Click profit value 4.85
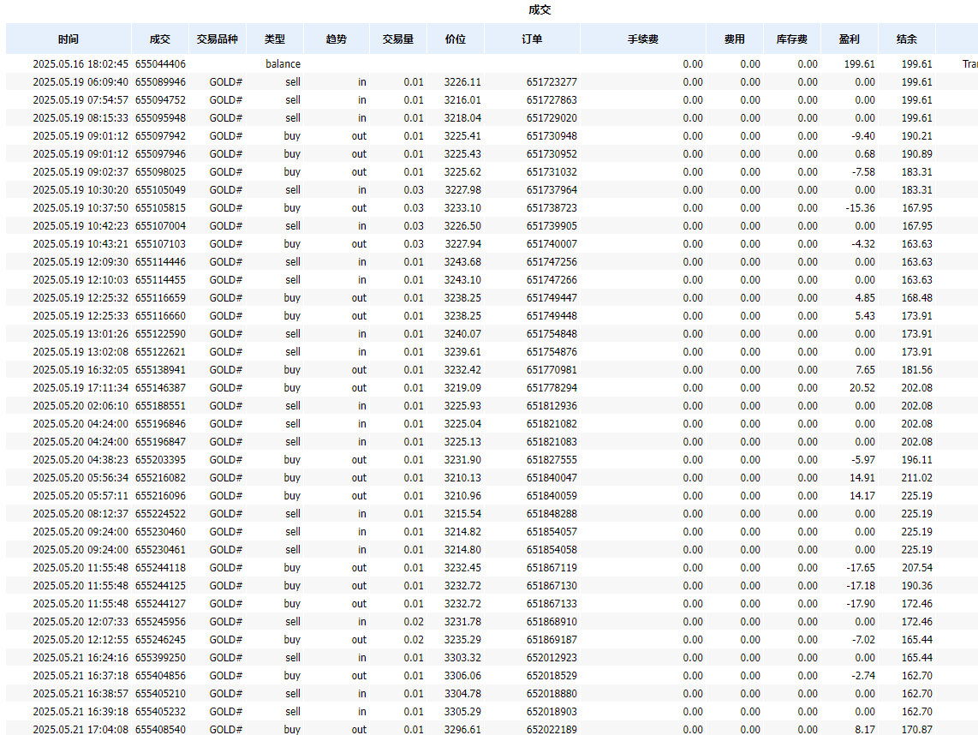The width and height of the screenshot is (978, 735). tap(864, 298)
